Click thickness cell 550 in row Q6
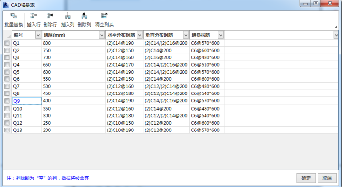This screenshot has height=187, width=342. tap(73, 79)
